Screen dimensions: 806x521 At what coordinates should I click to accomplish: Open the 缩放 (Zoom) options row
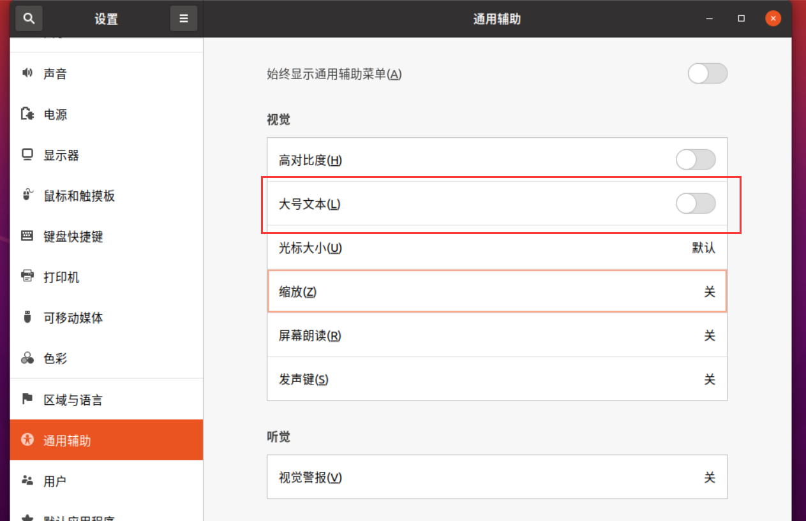tap(496, 292)
